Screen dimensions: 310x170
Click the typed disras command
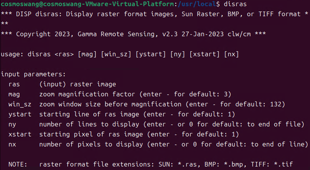pos(235,4)
